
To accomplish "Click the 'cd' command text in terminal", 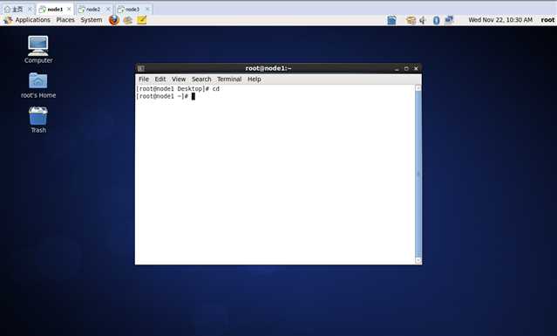I will pos(216,89).
